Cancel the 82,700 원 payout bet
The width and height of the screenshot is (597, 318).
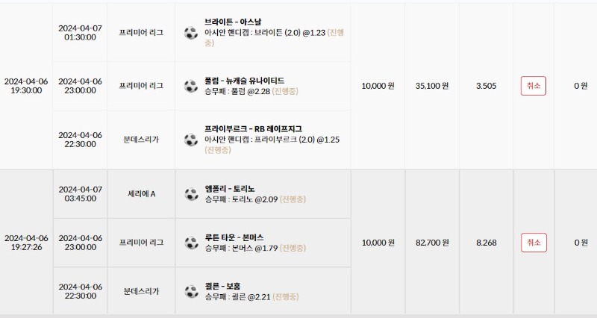pyautogui.click(x=534, y=243)
